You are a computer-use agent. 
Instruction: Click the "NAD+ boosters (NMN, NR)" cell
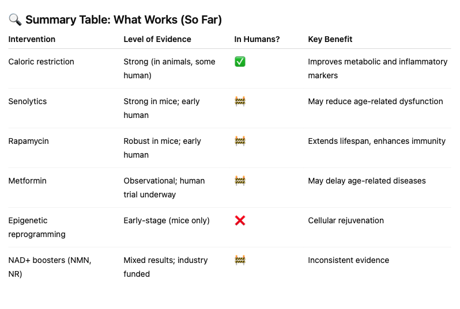pos(50,267)
